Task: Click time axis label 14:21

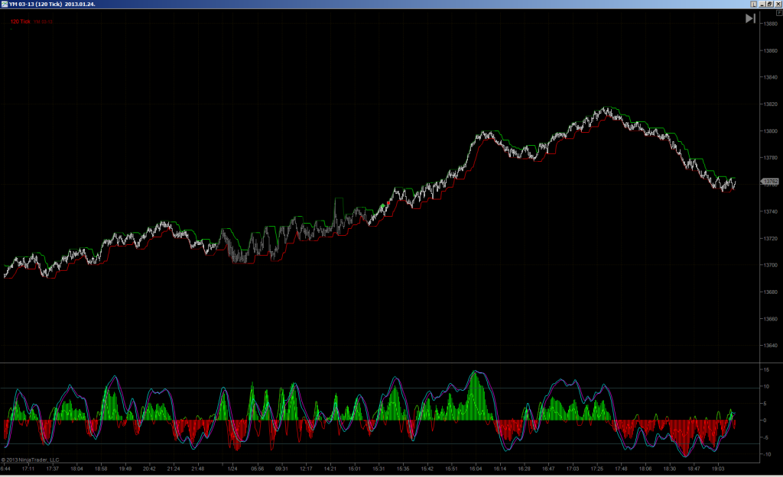Action: (330, 469)
